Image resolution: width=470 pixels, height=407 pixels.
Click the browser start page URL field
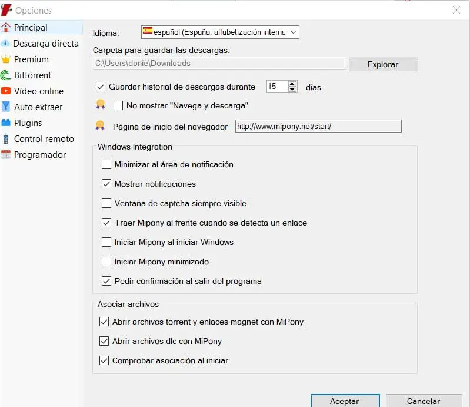coord(318,126)
